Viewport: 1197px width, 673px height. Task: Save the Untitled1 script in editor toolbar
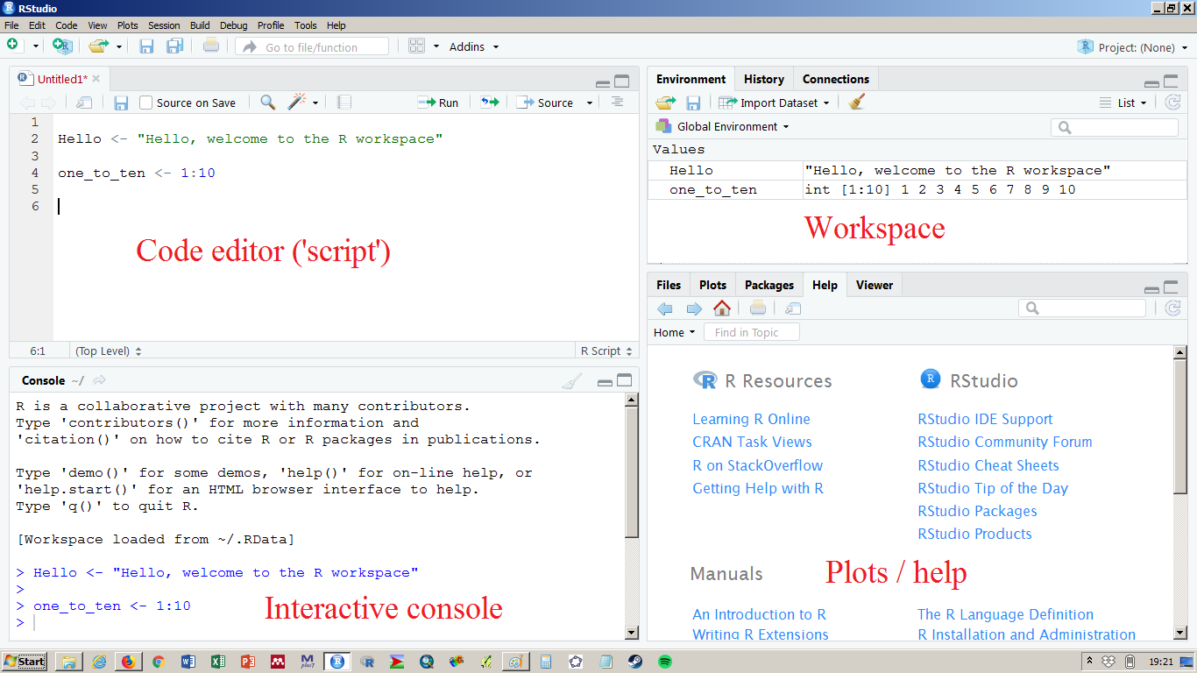tap(121, 103)
